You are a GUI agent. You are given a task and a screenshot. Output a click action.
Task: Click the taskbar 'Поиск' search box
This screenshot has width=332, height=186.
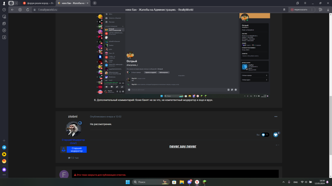click(x=151, y=182)
